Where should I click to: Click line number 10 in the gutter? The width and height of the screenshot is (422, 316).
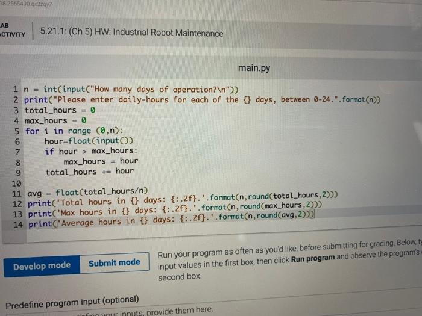16,184
